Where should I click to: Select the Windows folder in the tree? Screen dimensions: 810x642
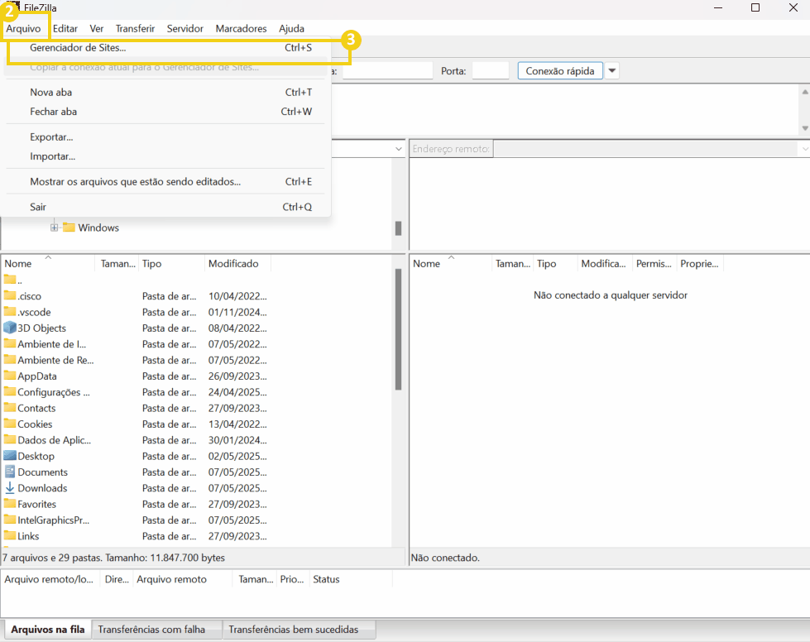tap(98, 228)
